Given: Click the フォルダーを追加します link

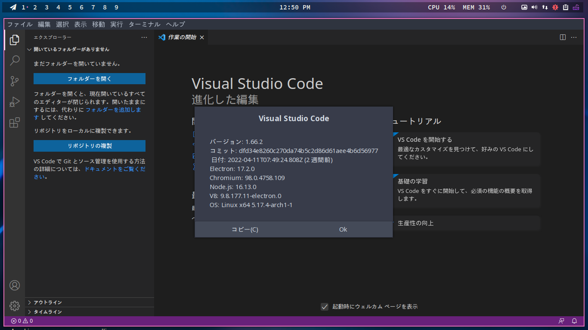Looking at the screenshot, I should point(113,110).
